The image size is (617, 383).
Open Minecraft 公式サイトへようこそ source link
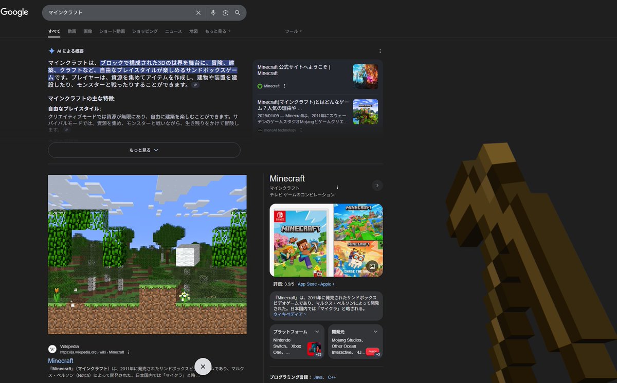(x=294, y=70)
